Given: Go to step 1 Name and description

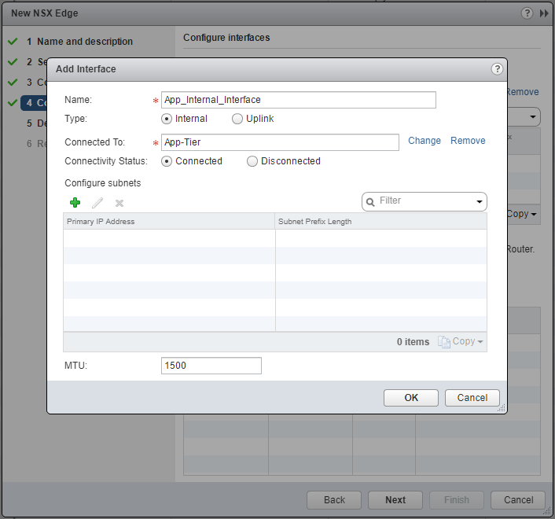Looking at the screenshot, I should tap(85, 42).
